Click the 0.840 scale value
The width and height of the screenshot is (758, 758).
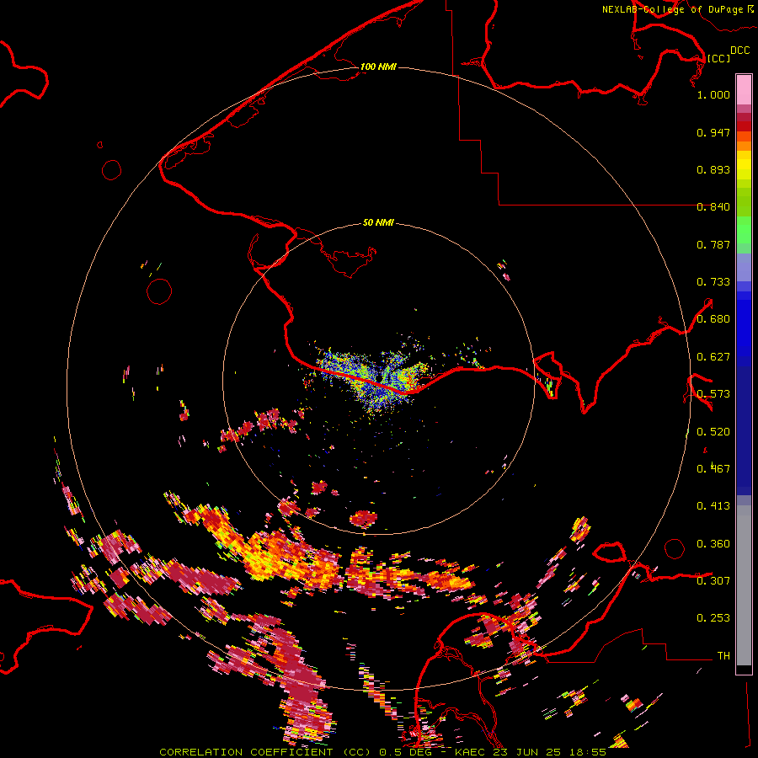713,207
